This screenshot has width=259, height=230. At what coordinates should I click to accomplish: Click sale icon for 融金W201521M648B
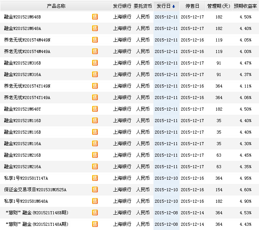(95, 17)
